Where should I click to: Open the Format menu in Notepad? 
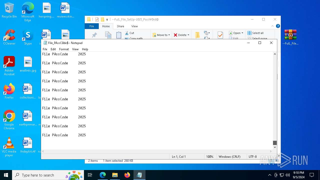[x=64, y=49]
